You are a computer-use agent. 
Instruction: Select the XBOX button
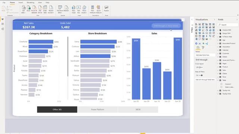tap(138, 109)
